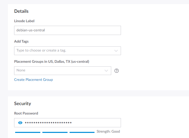Click the third password strength bar segment

[x=82, y=132]
